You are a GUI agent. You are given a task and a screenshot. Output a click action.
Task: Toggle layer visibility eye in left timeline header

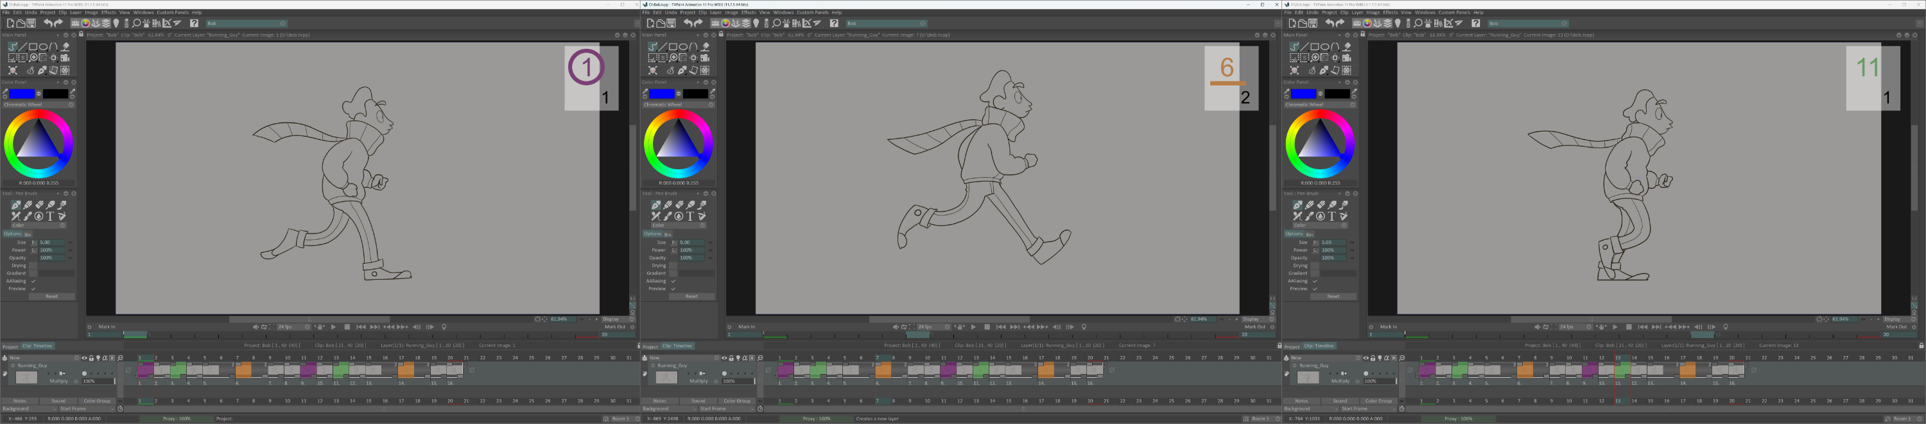coord(83,357)
